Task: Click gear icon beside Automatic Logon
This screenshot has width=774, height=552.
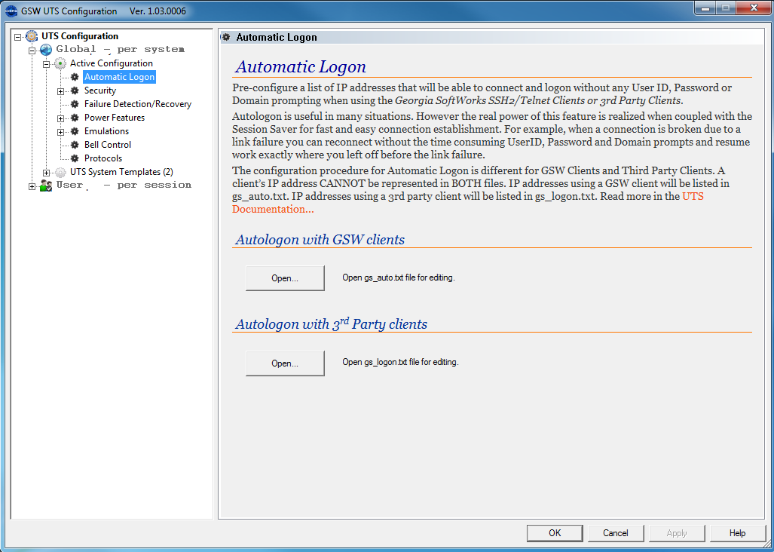Action: (x=75, y=77)
